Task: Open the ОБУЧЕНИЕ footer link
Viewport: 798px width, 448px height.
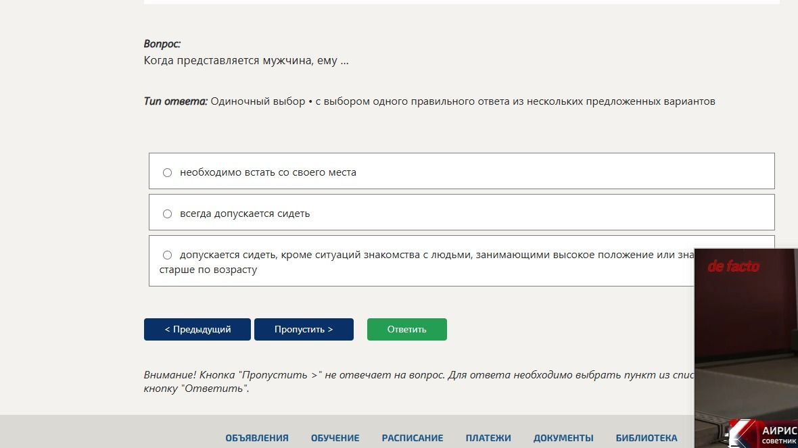Action: [x=335, y=438]
